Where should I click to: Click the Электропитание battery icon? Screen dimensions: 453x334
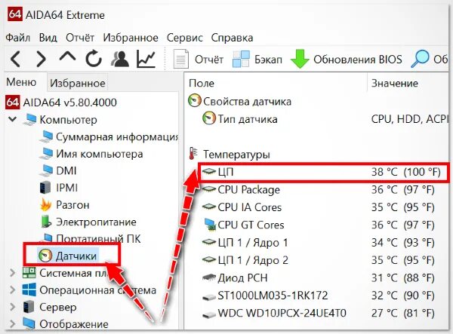[x=46, y=222]
